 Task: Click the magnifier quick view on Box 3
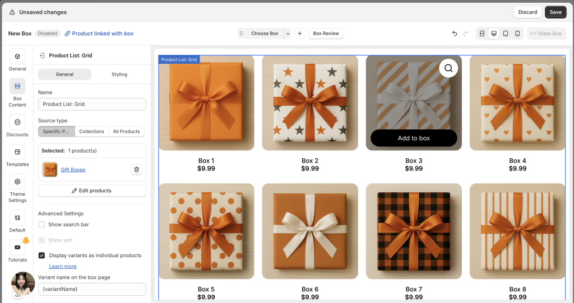click(x=448, y=68)
